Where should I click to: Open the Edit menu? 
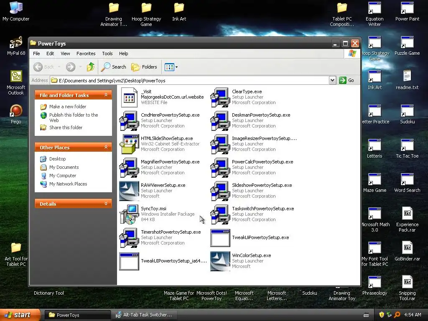point(50,53)
